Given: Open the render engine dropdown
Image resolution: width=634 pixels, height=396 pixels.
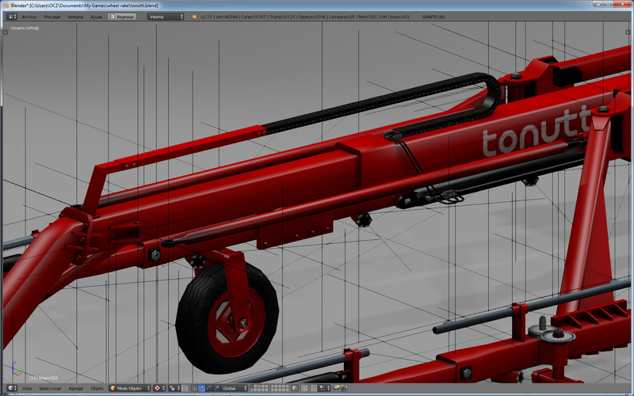Looking at the screenshot, I should point(165,16).
